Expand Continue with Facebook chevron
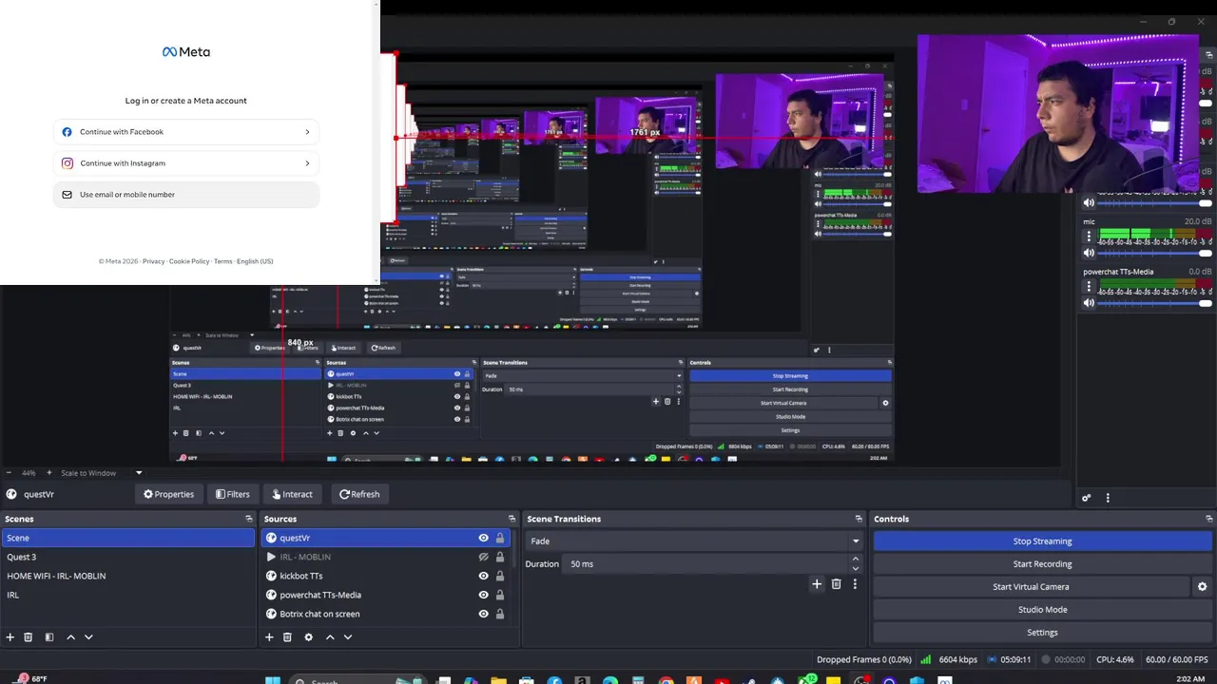Viewport: 1217px width, 684px height. point(307,132)
